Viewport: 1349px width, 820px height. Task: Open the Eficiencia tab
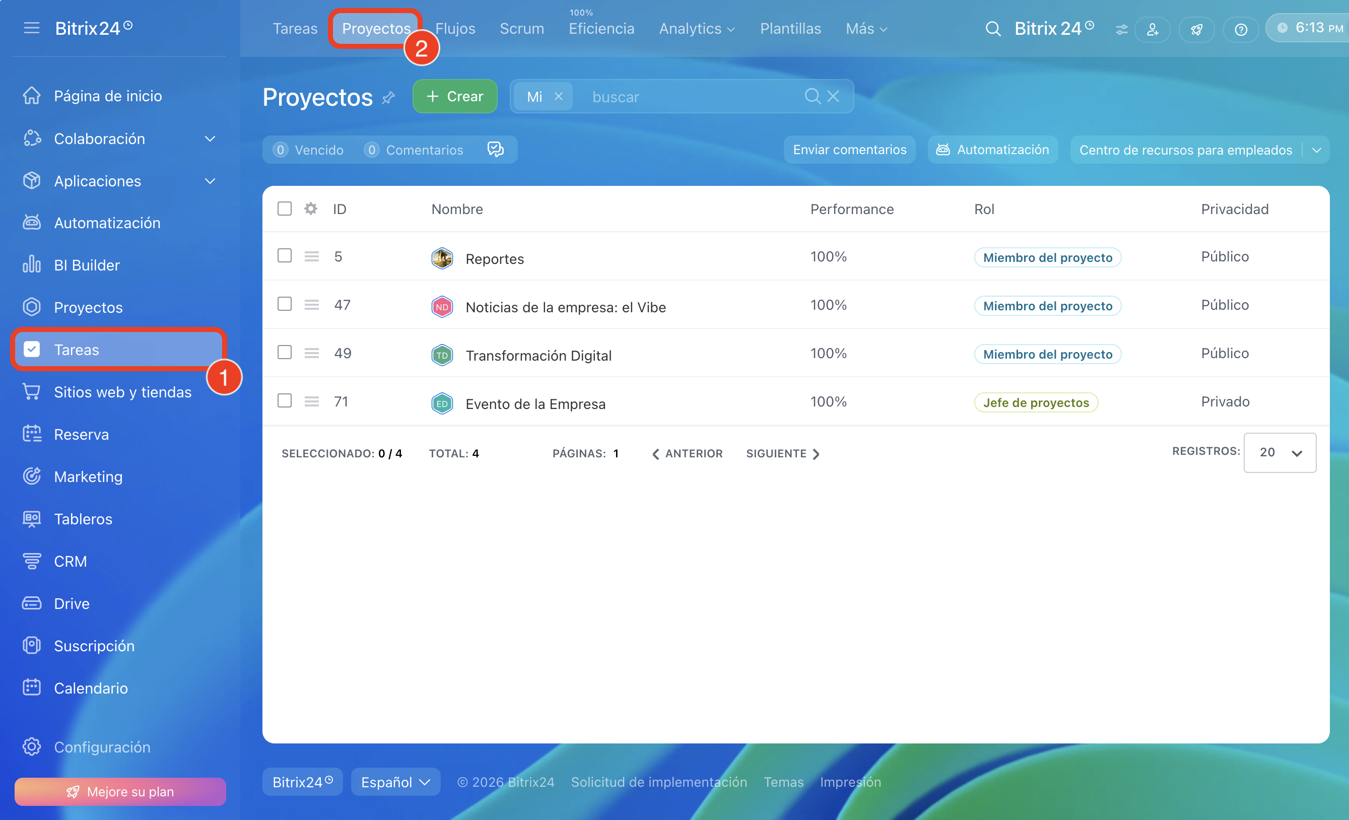(601, 29)
